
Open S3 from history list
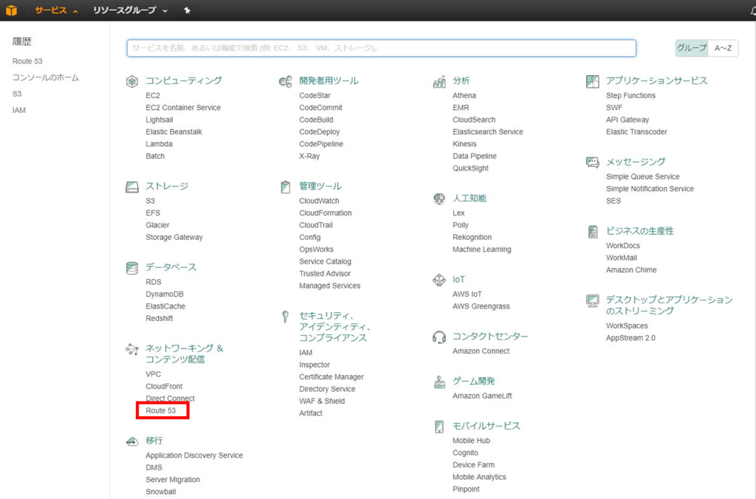pos(17,94)
